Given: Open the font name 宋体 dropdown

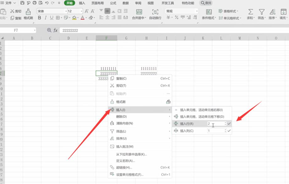Looking at the screenshot, I should [66, 11].
